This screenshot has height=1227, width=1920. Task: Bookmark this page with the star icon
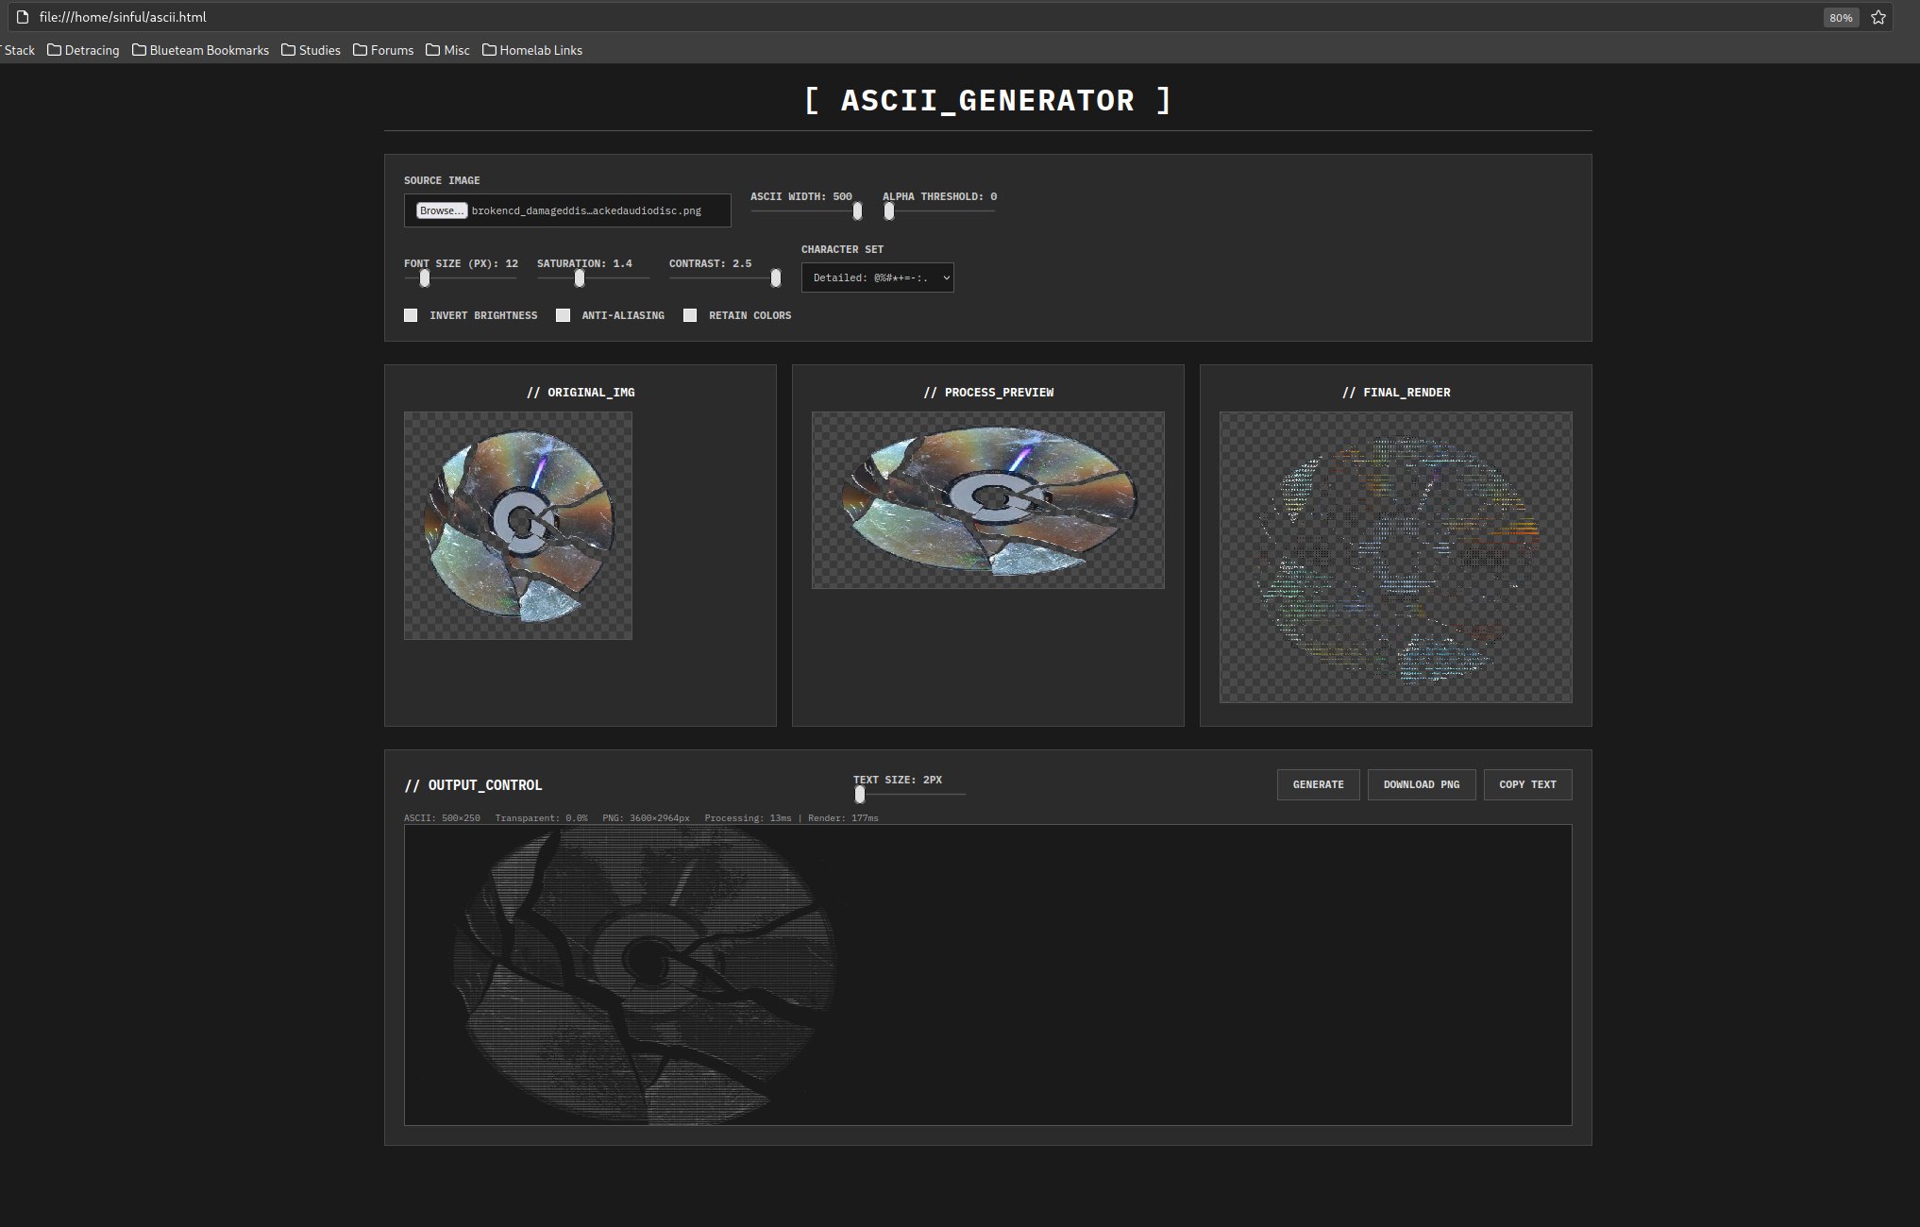(1878, 17)
